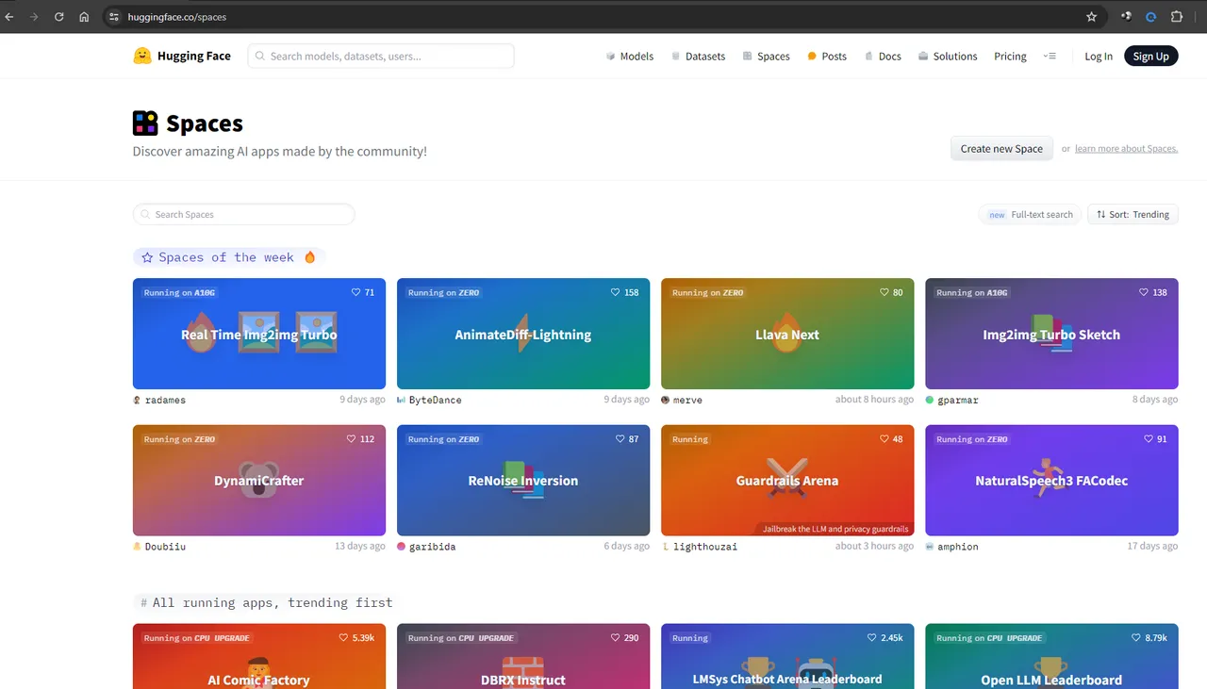Viewport: 1207px width, 689px height.
Task: Open Posts in top navigation
Action: [x=827, y=57]
